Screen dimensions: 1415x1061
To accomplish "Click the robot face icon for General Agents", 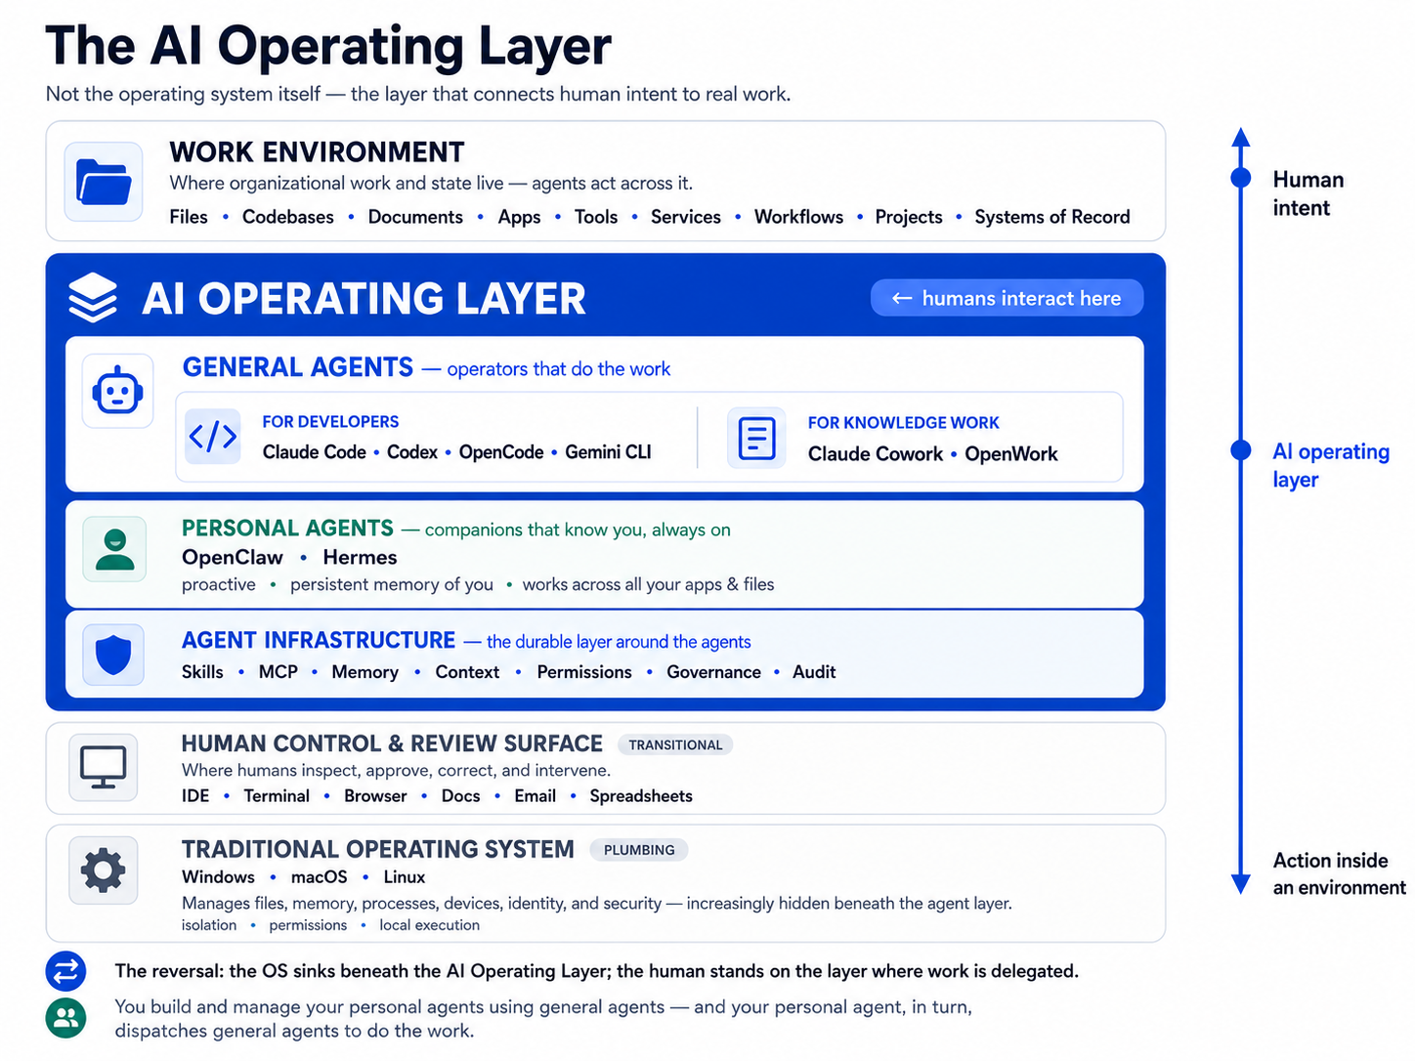I will point(118,391).
